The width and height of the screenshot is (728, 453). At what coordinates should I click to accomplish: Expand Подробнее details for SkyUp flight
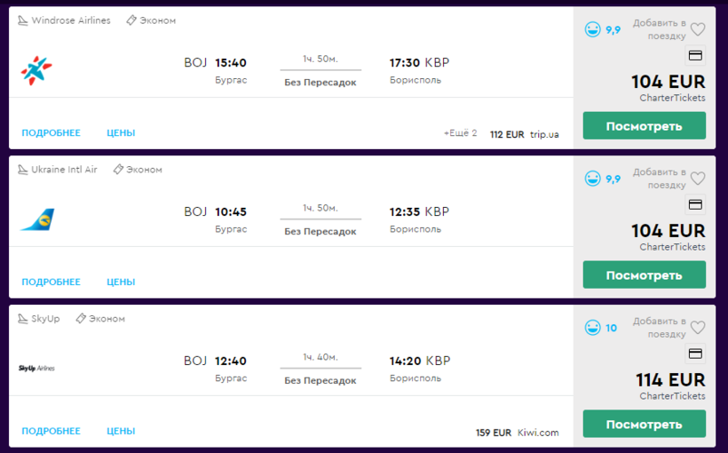[51, 432]
